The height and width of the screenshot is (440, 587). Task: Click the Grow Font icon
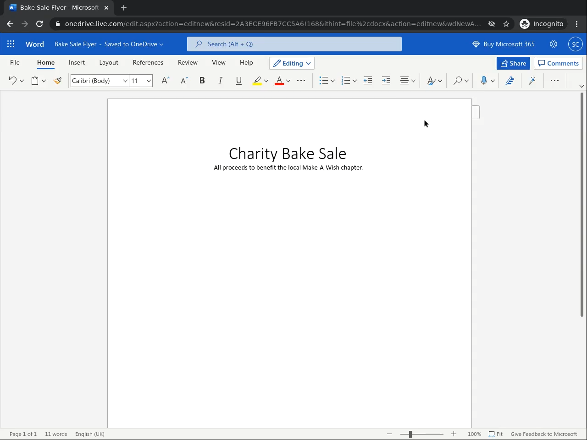166,81
